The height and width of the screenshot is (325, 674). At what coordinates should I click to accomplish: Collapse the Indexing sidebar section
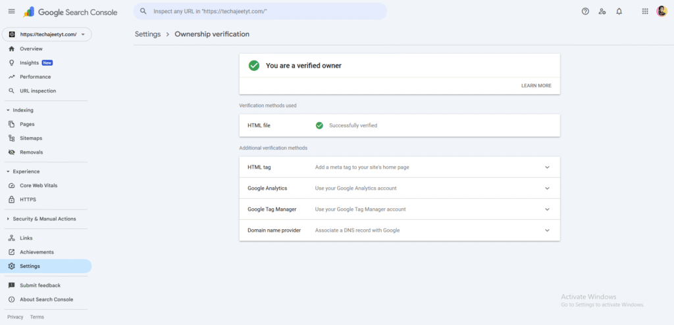(x=8, y=110)
